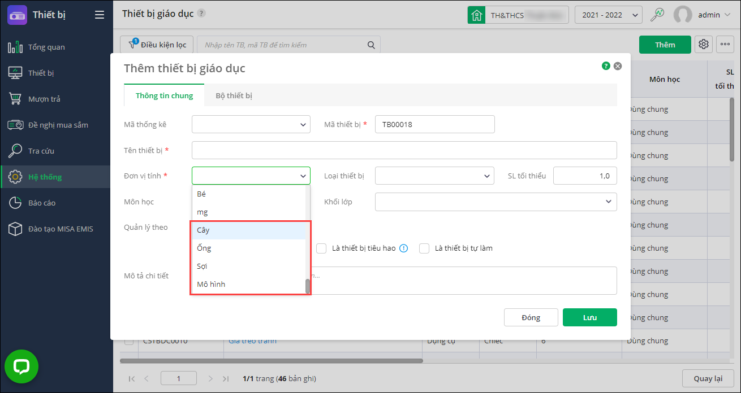This screenshot has width=741, height=393.
Task: Go to the last page icon
Action: pyautogui.click(x=226, y=378)
